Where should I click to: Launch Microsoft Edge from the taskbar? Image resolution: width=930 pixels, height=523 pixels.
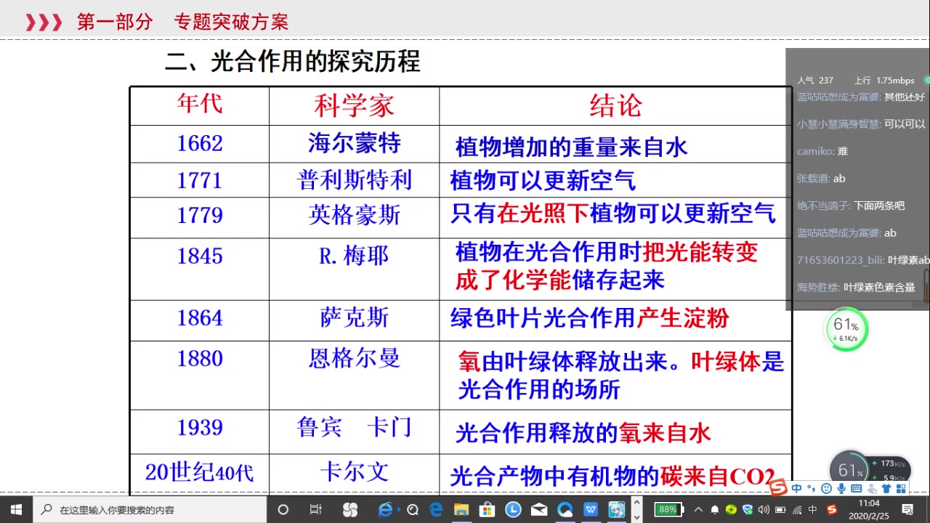(x=436, y=510)
